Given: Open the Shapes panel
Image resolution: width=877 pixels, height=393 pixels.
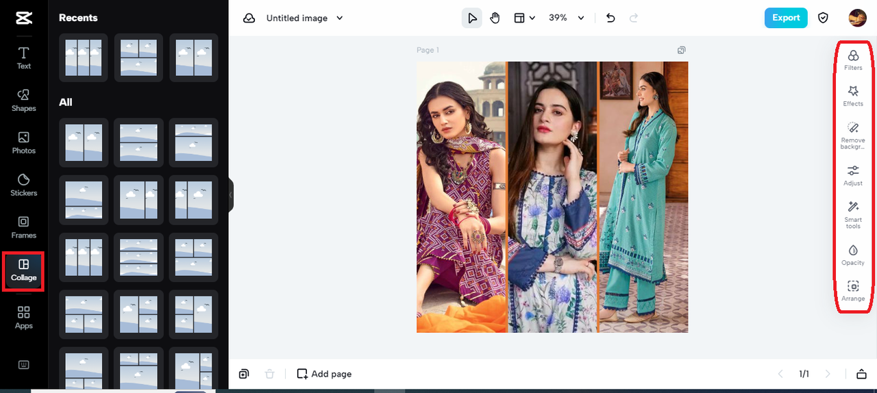Looking at the screenshot, I should (x=24, y=100).
